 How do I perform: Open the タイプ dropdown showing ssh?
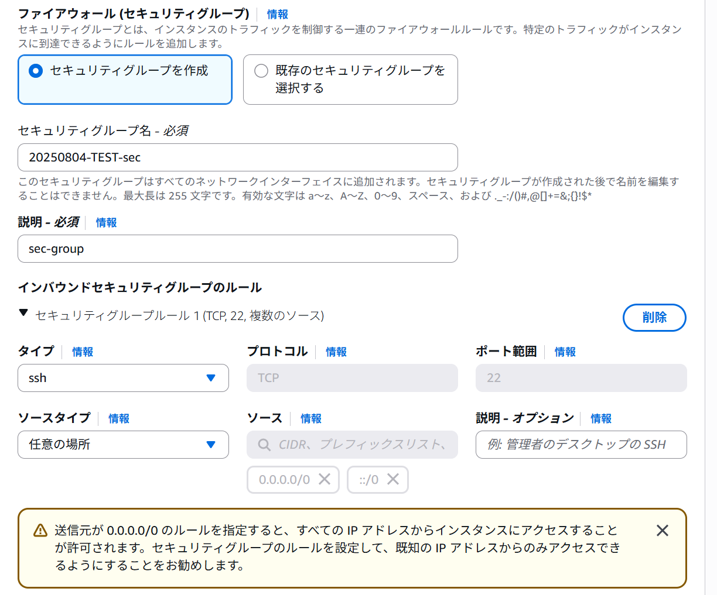coord(124,378)
